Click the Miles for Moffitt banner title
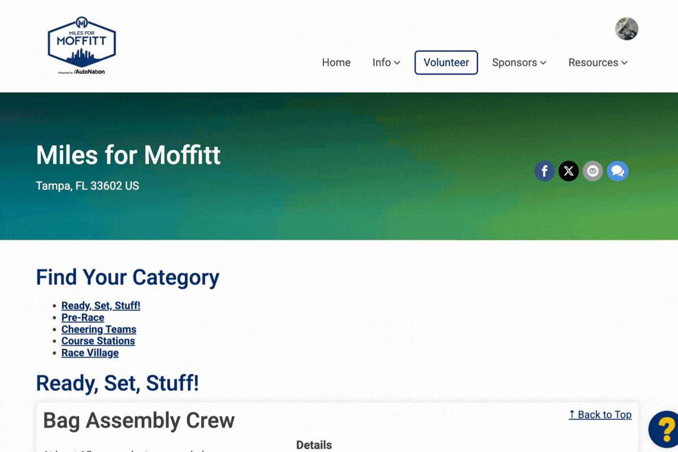The image size is (678, 452). coord(128,155)
